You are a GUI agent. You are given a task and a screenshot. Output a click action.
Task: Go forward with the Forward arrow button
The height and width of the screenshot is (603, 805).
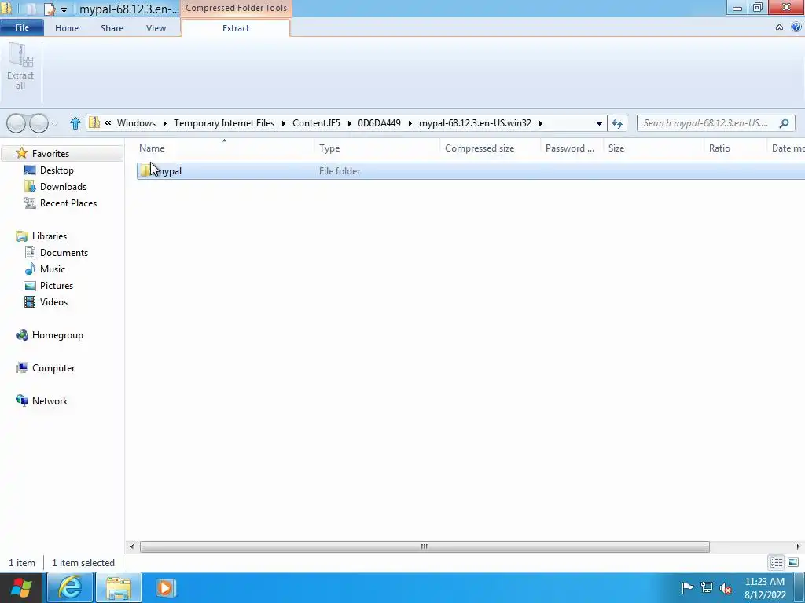click(39, 123)
